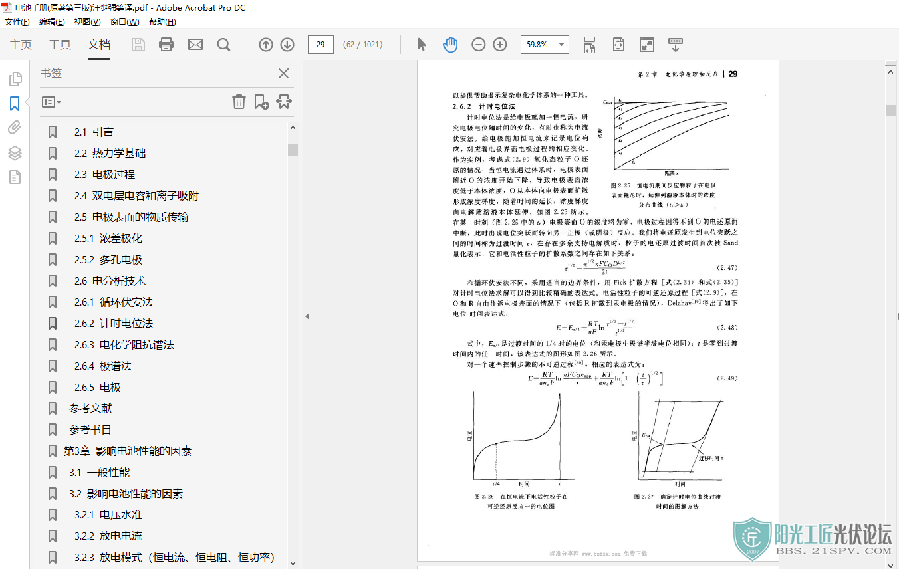Switch to 主页 tab
Viewport: 899px width, 569px height.
coord(21,45)
